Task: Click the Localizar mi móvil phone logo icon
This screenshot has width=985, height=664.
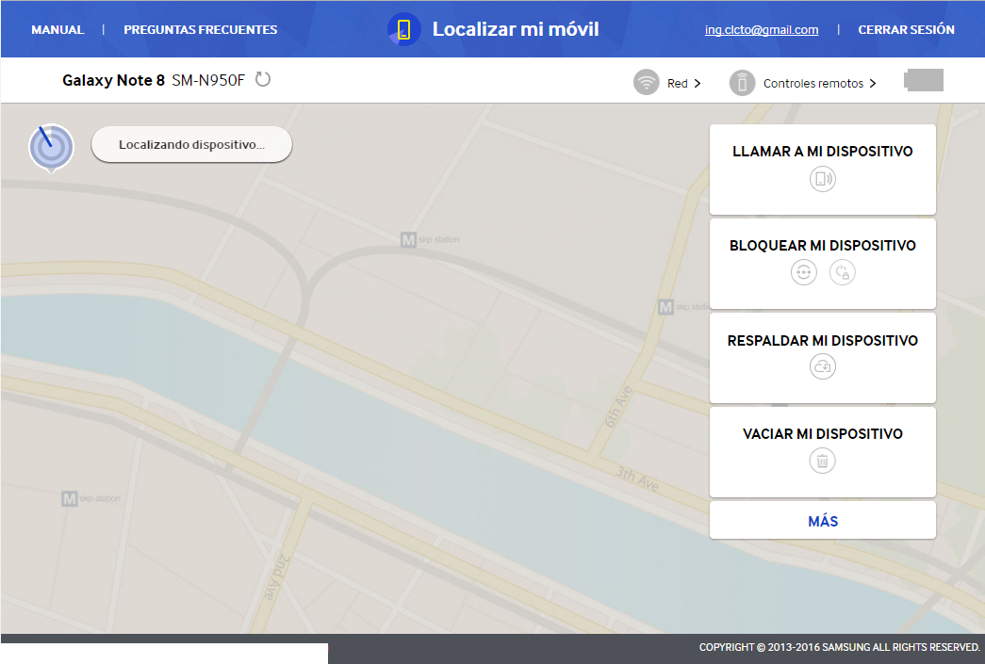Action: 404,29
